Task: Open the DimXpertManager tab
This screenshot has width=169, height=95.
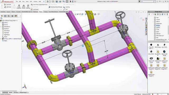Action: point(12,16)
